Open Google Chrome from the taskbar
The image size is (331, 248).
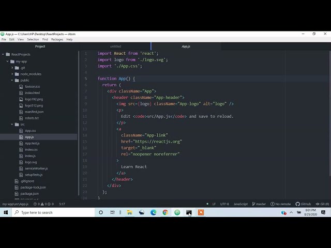165,212
